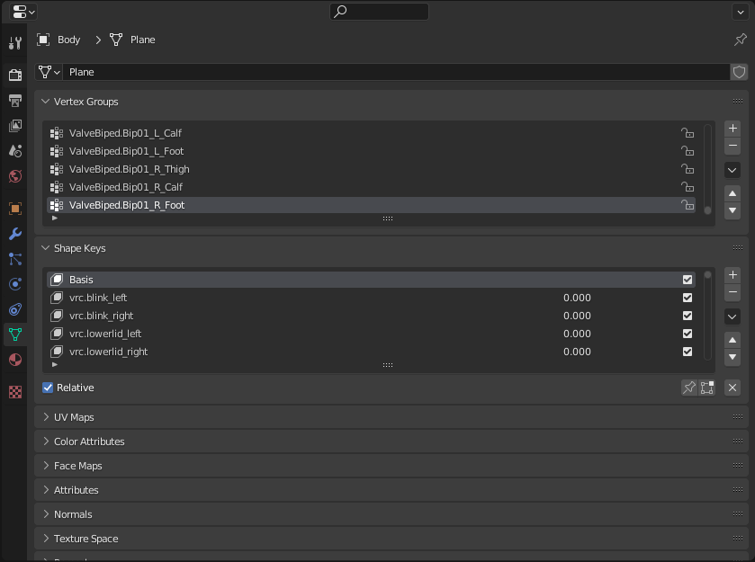
Task: Remove the selected shape key
Action: 733,292
